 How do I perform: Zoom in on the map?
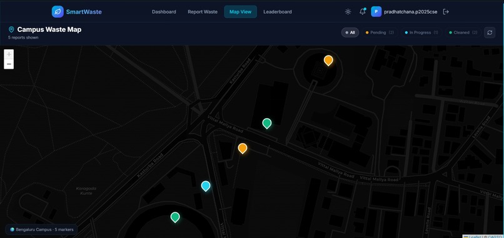9,54
